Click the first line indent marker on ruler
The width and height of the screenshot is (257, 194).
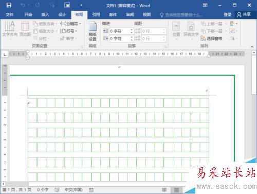[x=27, y=51]
